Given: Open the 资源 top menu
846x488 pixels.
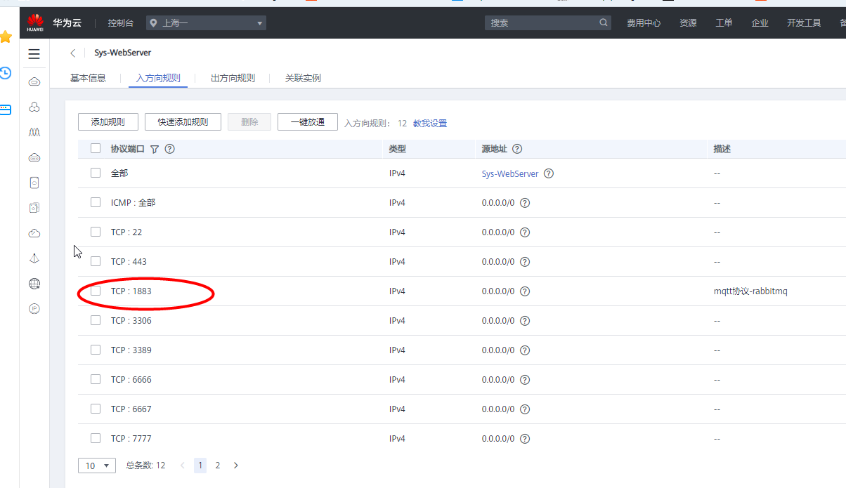Looking at the screenshot, I should pos(688,23).
